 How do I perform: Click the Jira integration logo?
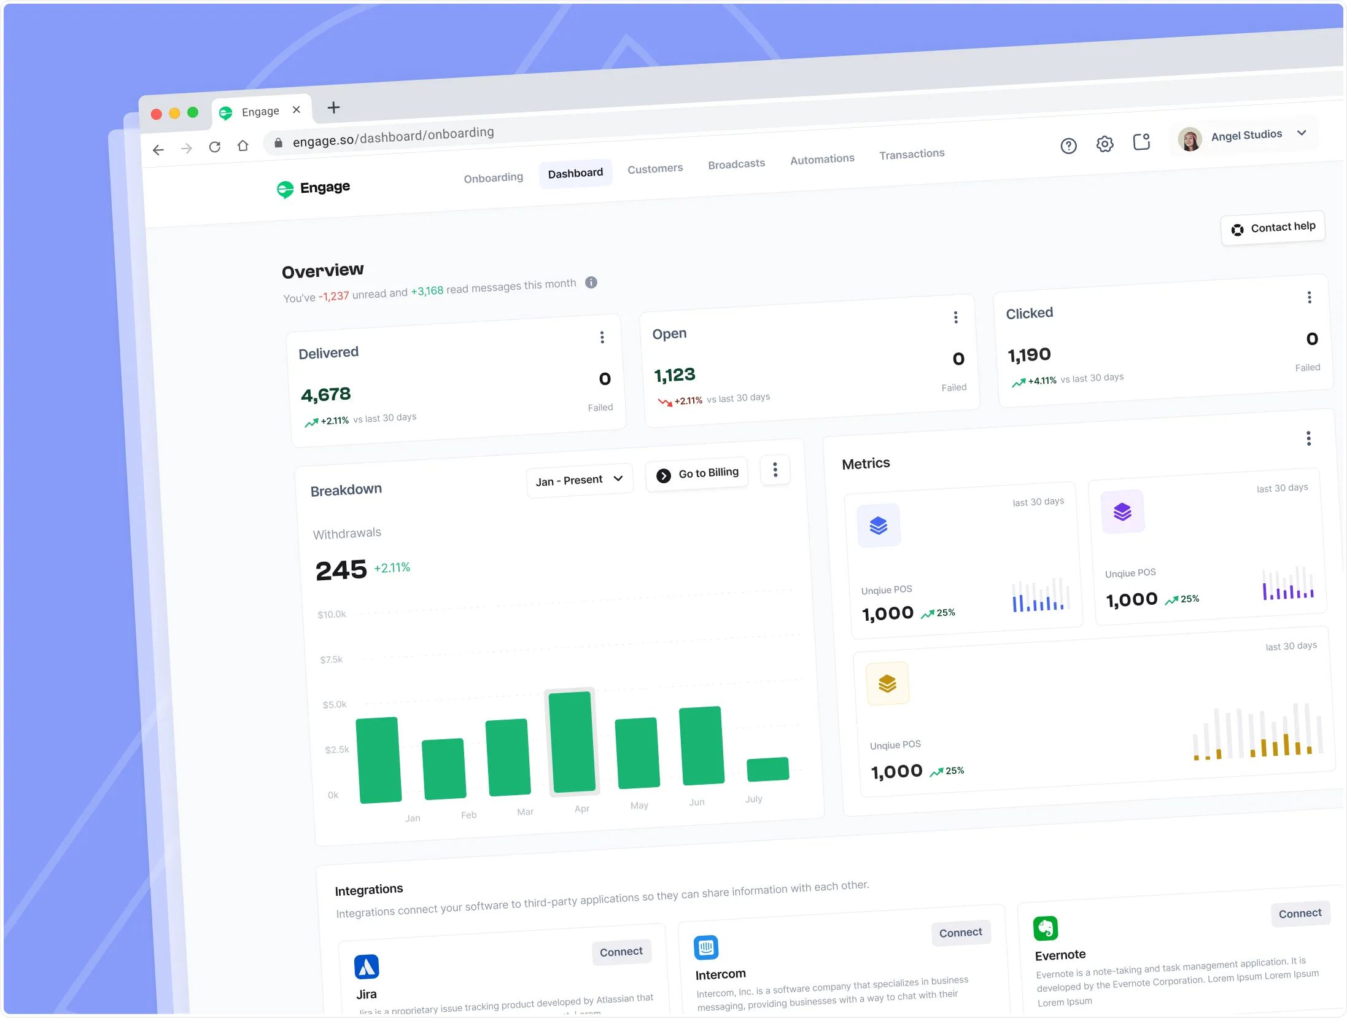pos(367,968)
